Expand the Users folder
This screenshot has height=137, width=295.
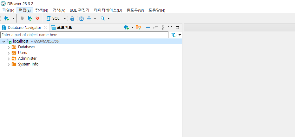coord(9,53)
